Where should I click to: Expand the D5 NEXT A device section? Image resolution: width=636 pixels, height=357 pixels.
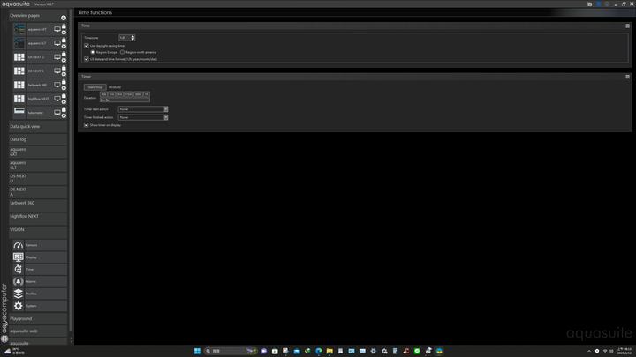38,192
